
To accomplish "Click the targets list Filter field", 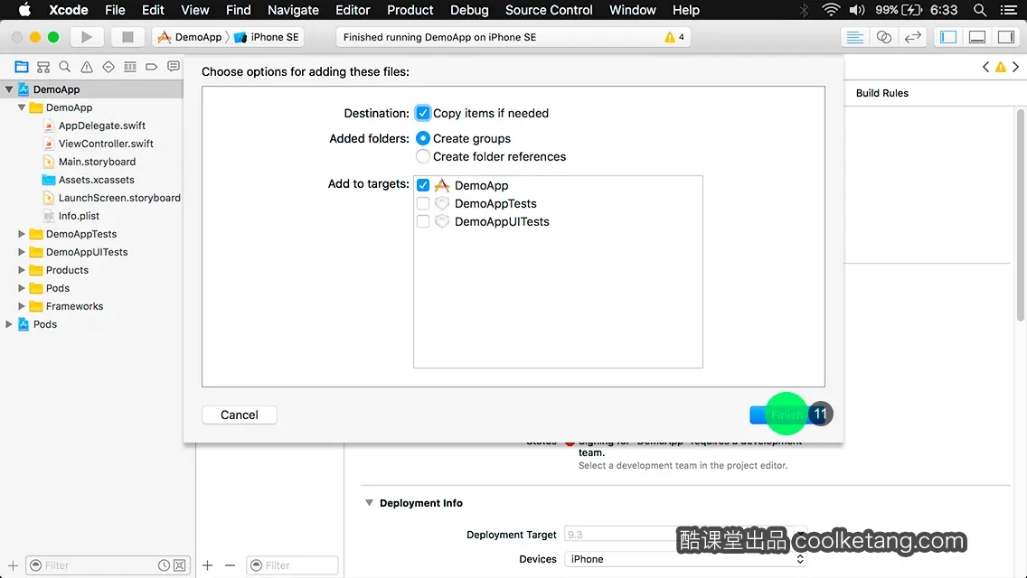I will click(292, 565).
